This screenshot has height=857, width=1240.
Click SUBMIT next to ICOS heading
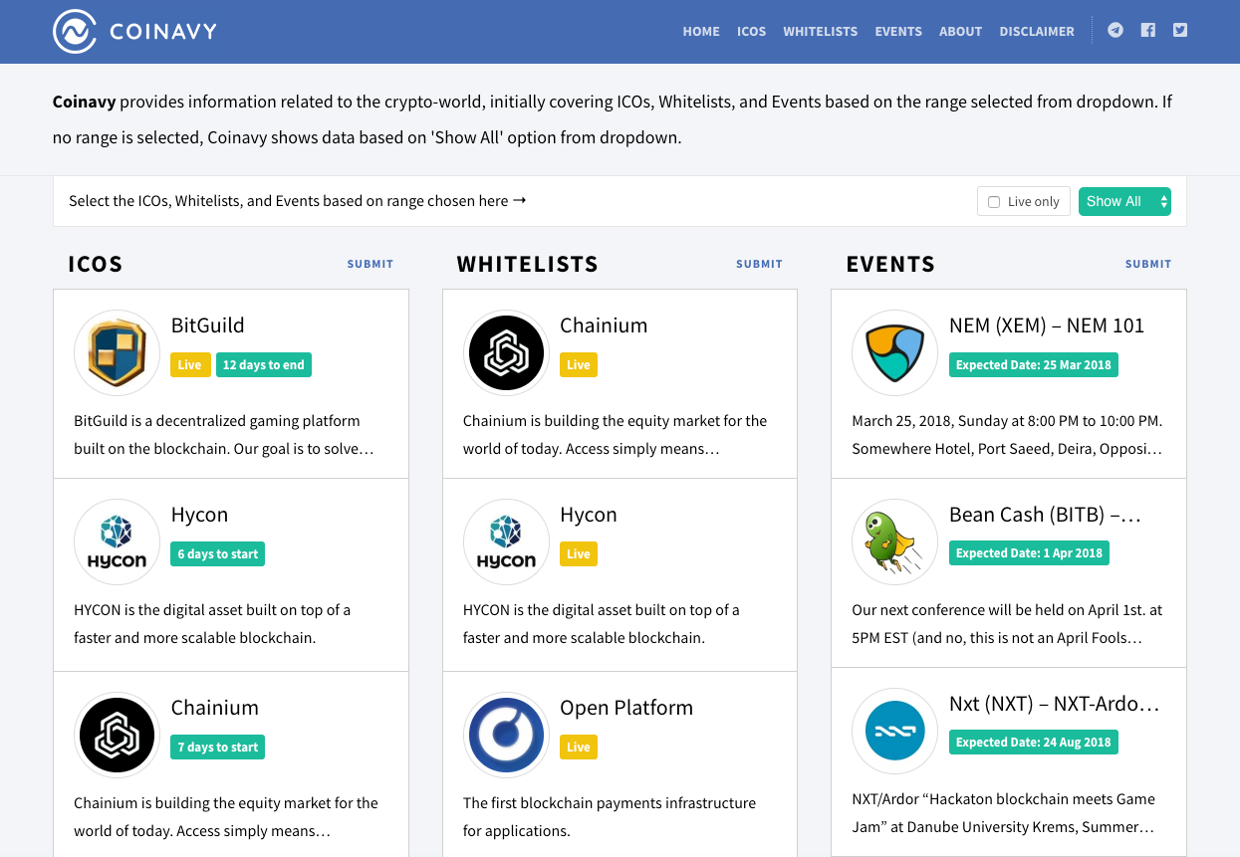coord(370,264)
